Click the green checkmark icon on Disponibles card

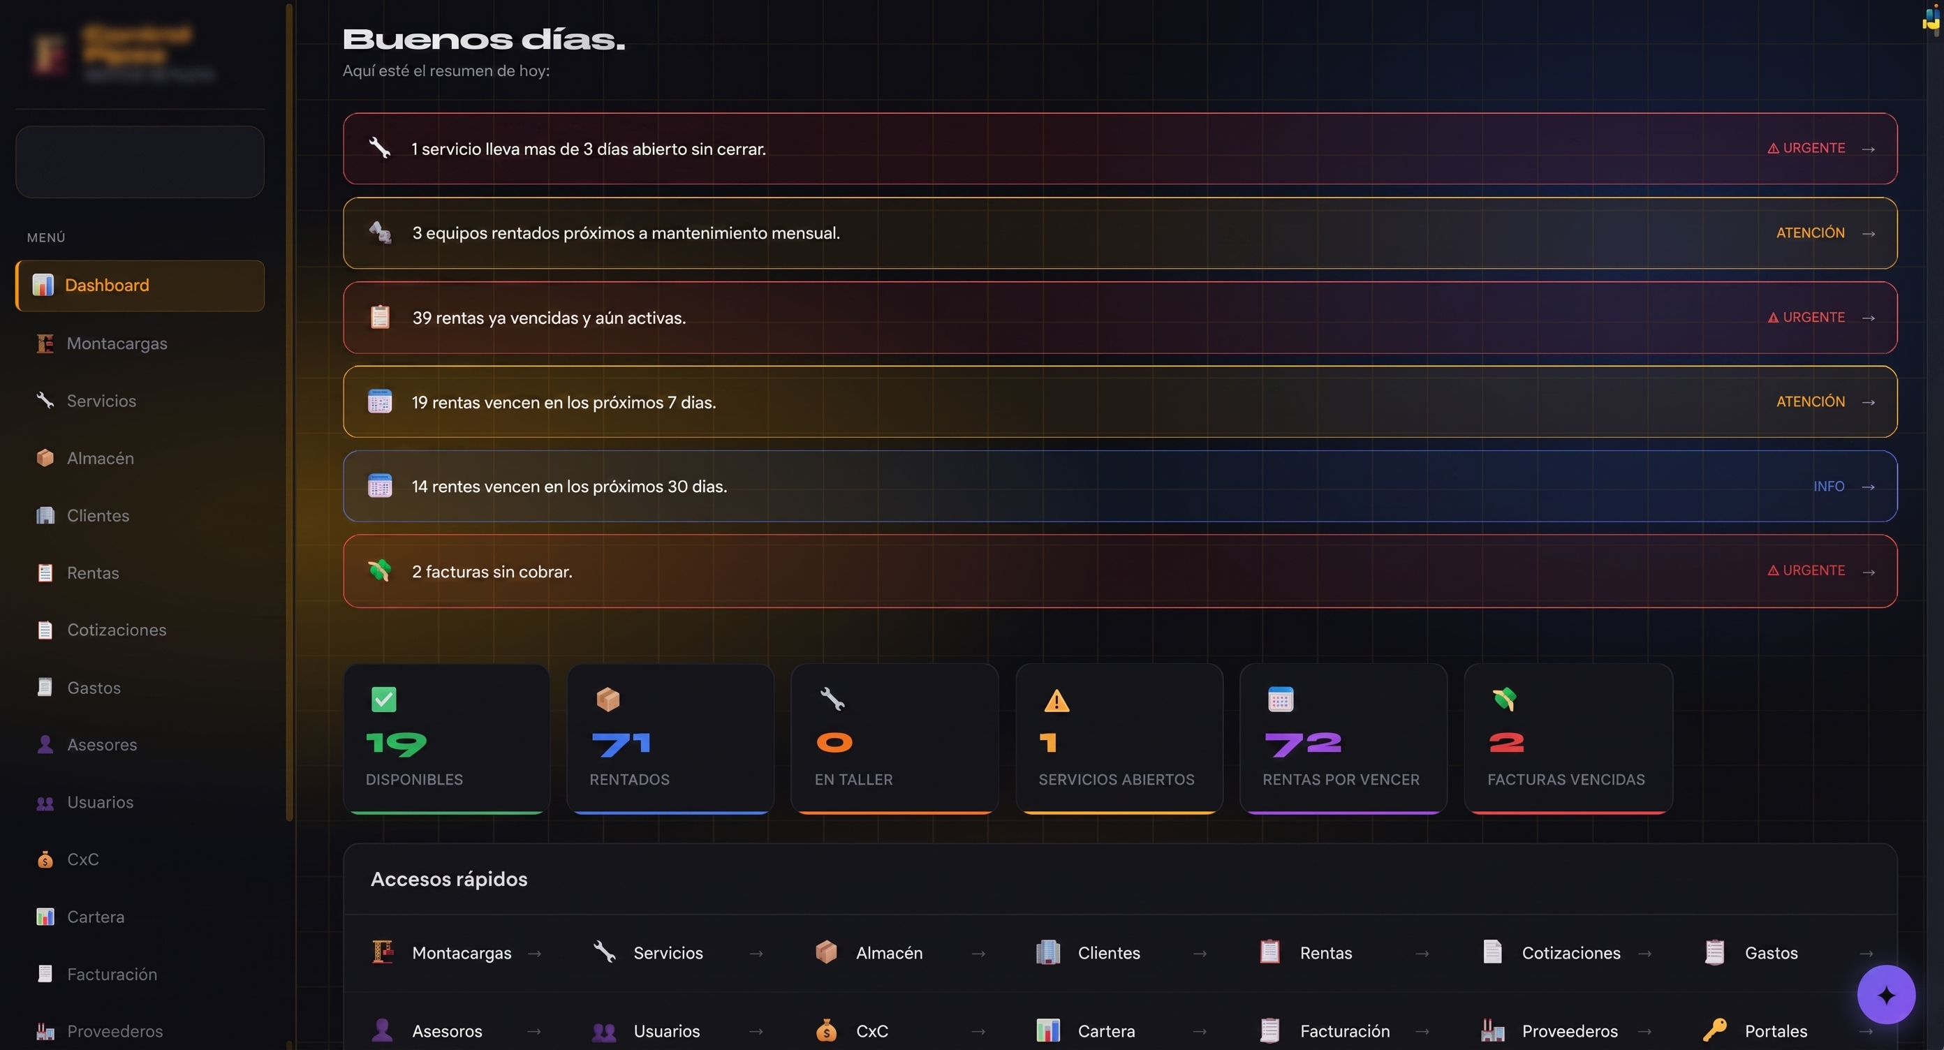pyautogui.click(x=384, y=700)
